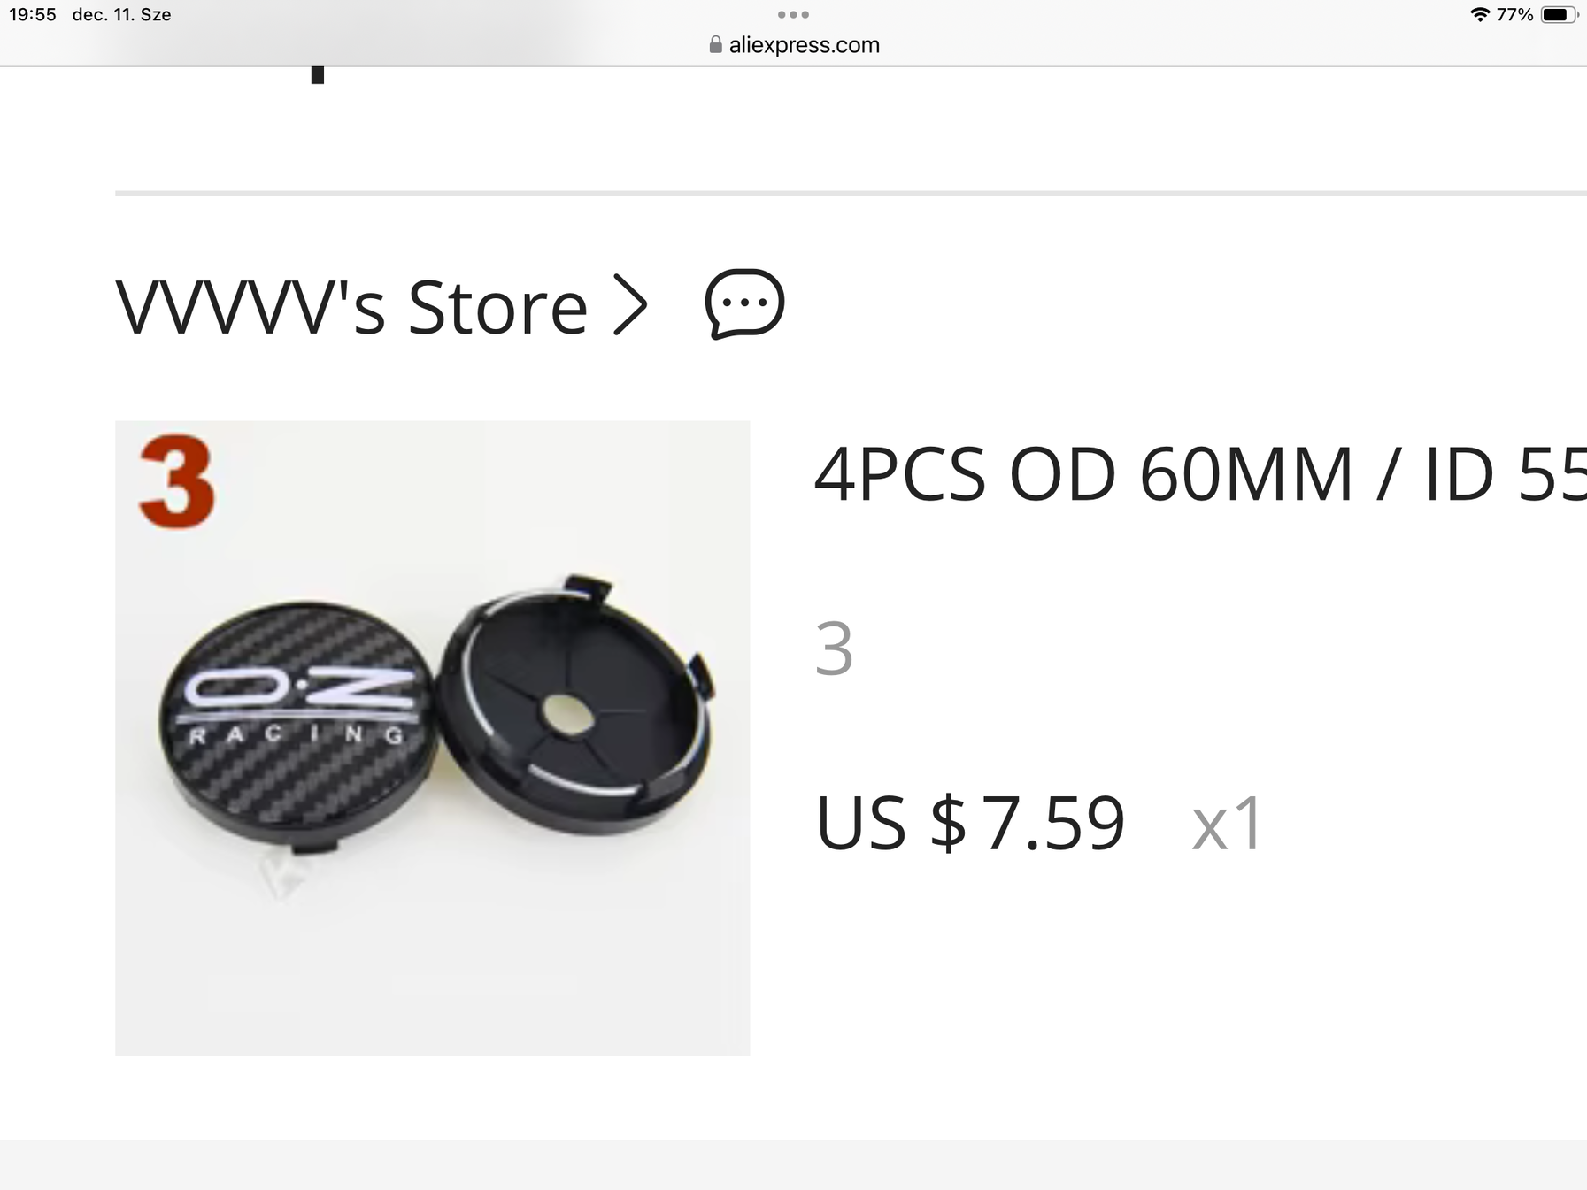The image size is (1587, 1190).
Task: Open VVVV's Store link
Action: pyautogui.click(x=351, y=307)
